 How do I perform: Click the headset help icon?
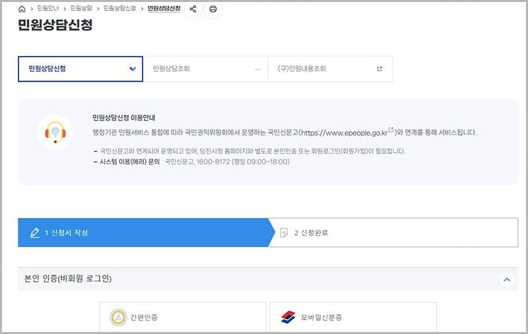[55, 132]
